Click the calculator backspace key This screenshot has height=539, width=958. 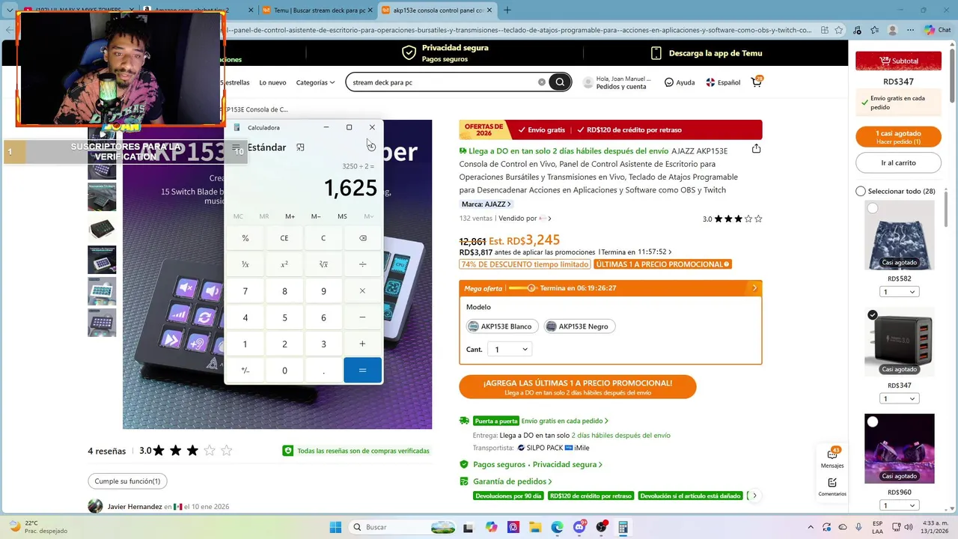[x=362, y=238]
